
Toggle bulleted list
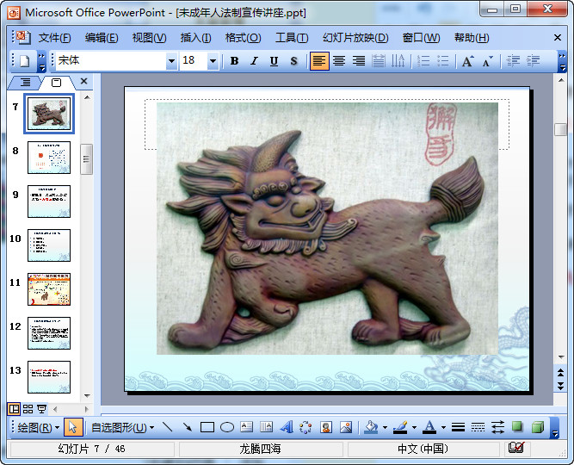443,61
